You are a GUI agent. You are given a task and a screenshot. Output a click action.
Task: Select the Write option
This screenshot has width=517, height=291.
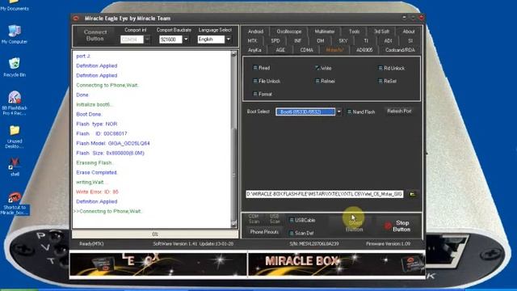point(323,68)
